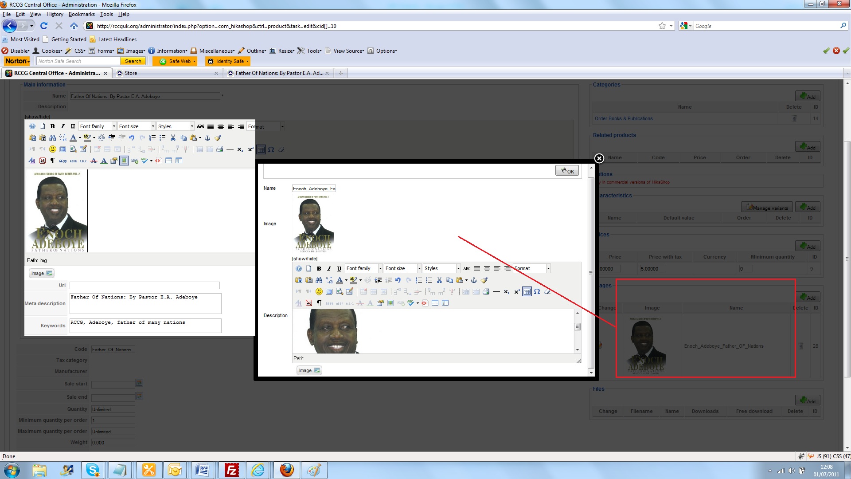
Task: Click the undo arrow in left editor toolbar
Action: [x=132, y=138]
